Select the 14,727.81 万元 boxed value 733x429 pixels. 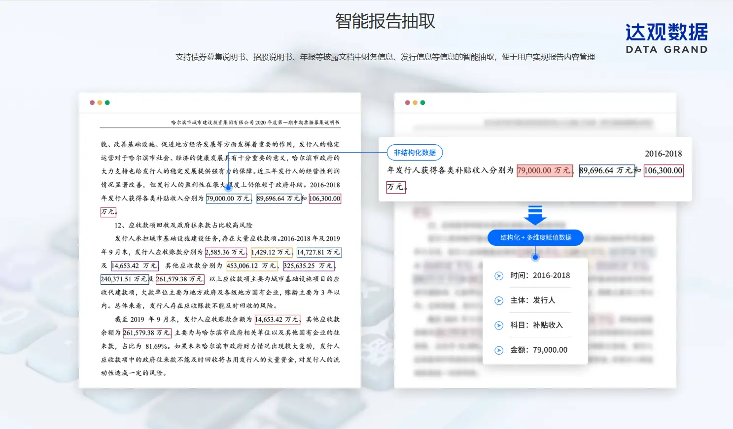pos(318,252)
